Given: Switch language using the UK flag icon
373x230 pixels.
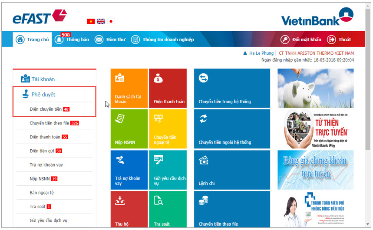Looking at the screenshot, I should coord(101,21).
